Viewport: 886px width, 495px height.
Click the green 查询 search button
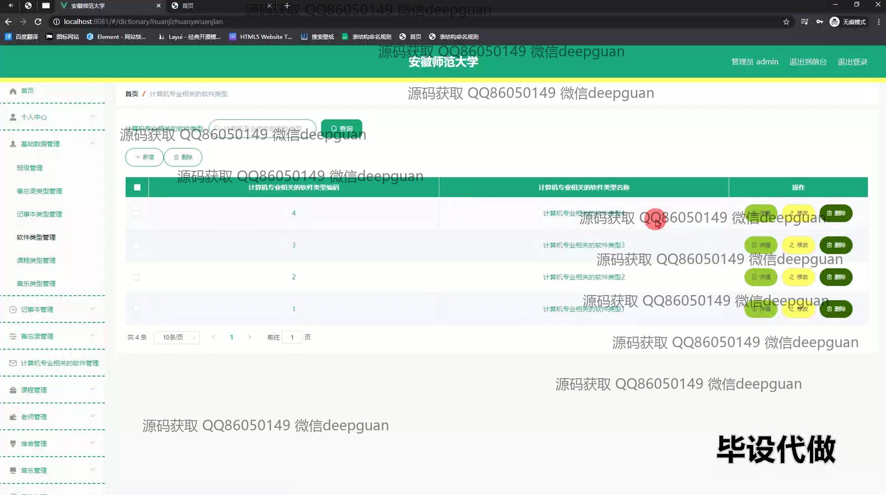tap(341, 128)
